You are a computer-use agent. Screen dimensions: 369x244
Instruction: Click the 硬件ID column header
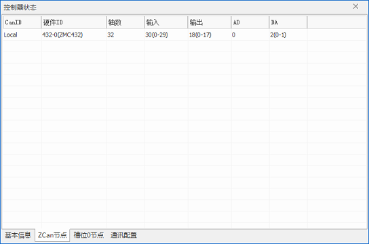coord(74,22)
